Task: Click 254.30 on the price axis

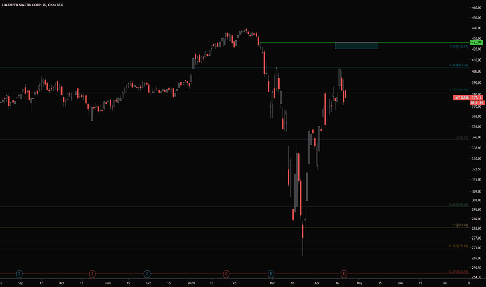Action: (477, 277)
